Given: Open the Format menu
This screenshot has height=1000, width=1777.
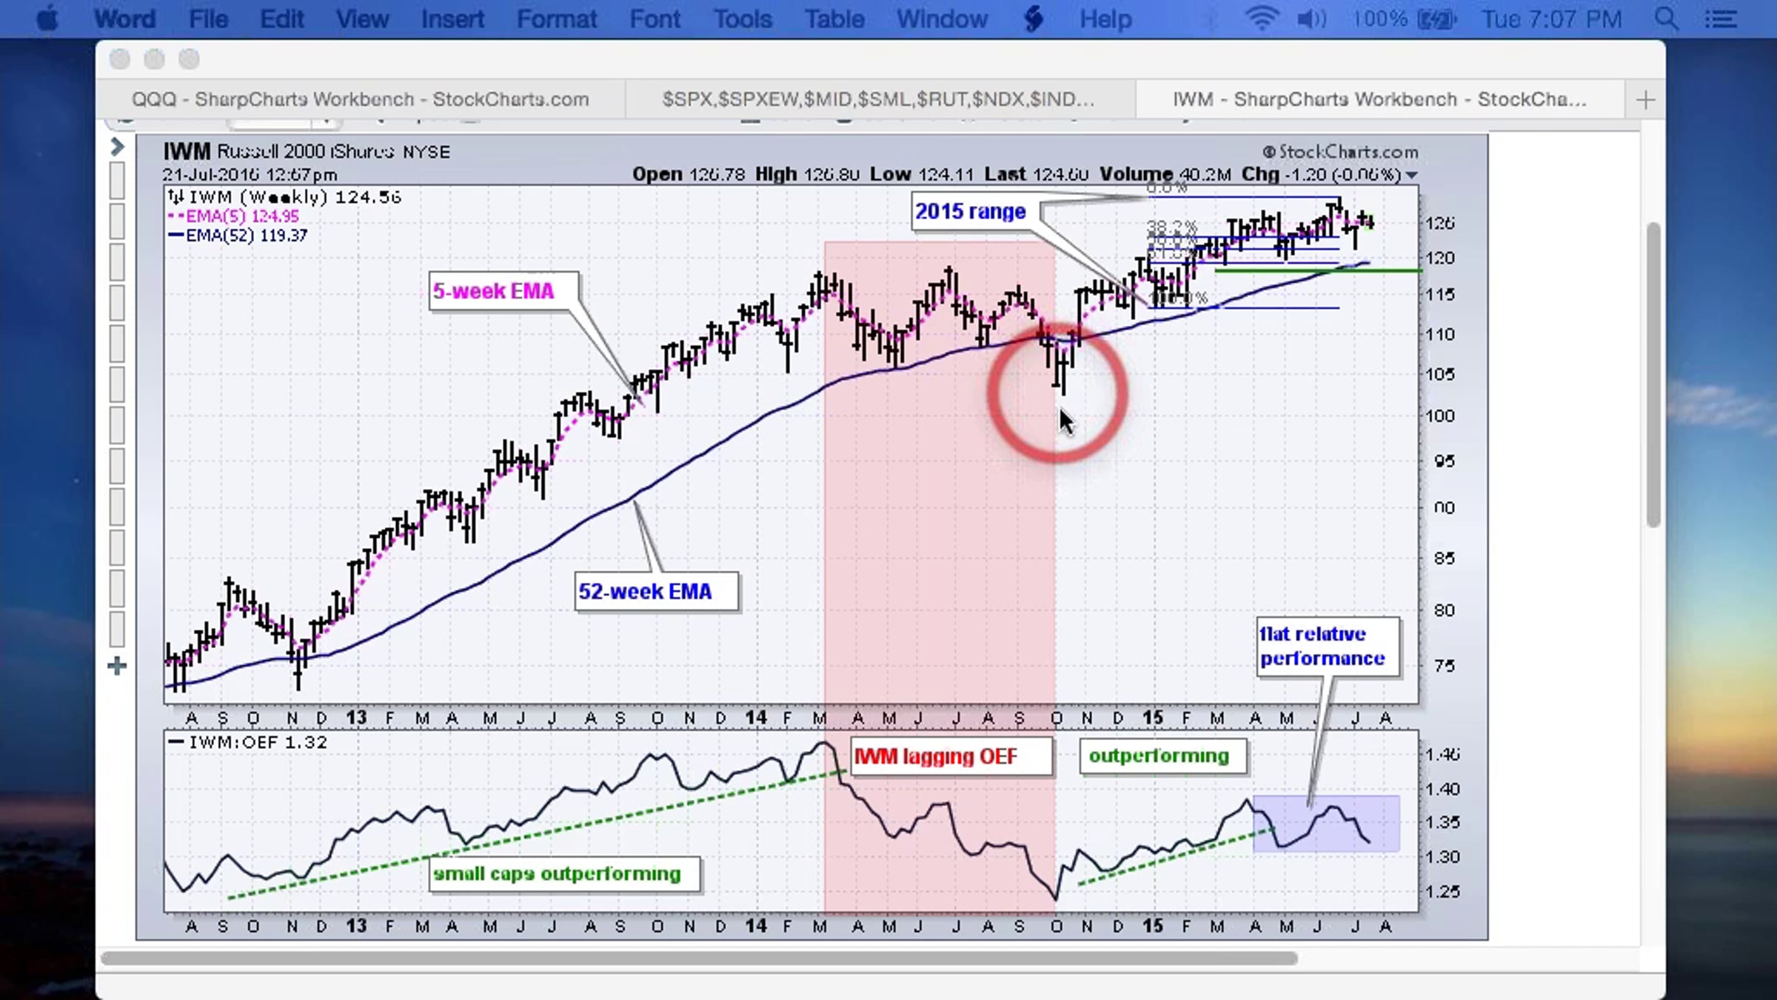Looking at the screenshot, I should click(x=556, y=19).
